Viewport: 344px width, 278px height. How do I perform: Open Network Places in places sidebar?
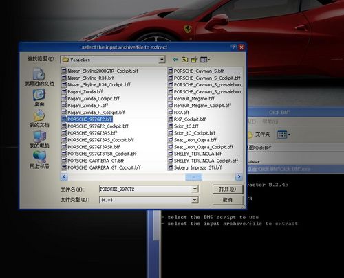click(39, 160)
